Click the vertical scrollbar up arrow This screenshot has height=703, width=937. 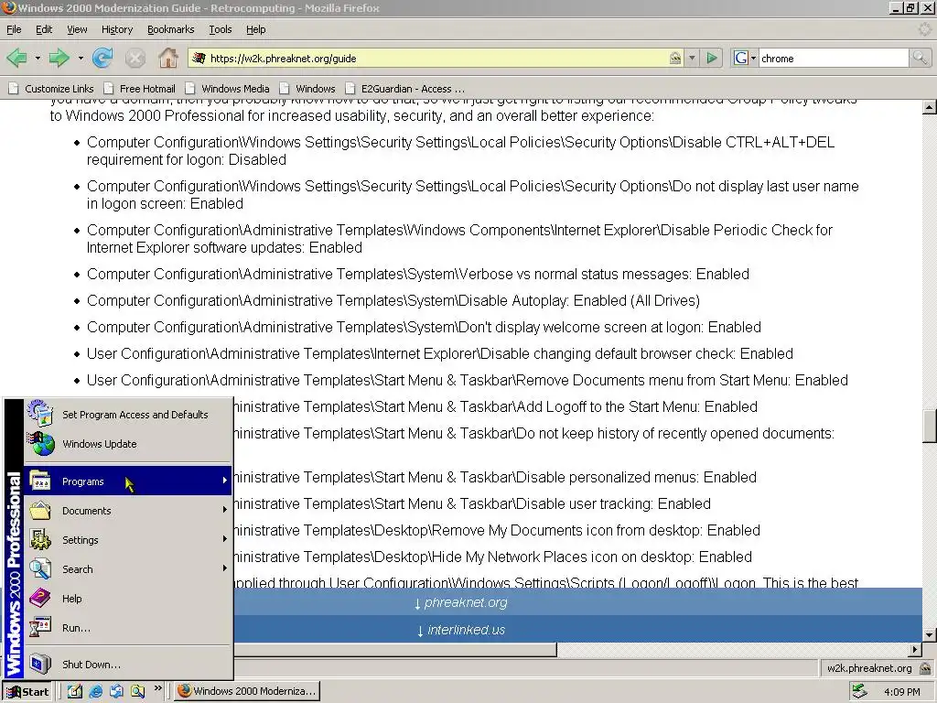click(930, 108)
